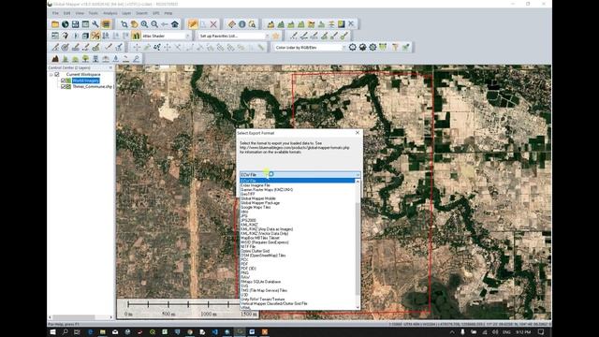
Task: Open the Windows Start menu
Action: (x=53, y=332)
